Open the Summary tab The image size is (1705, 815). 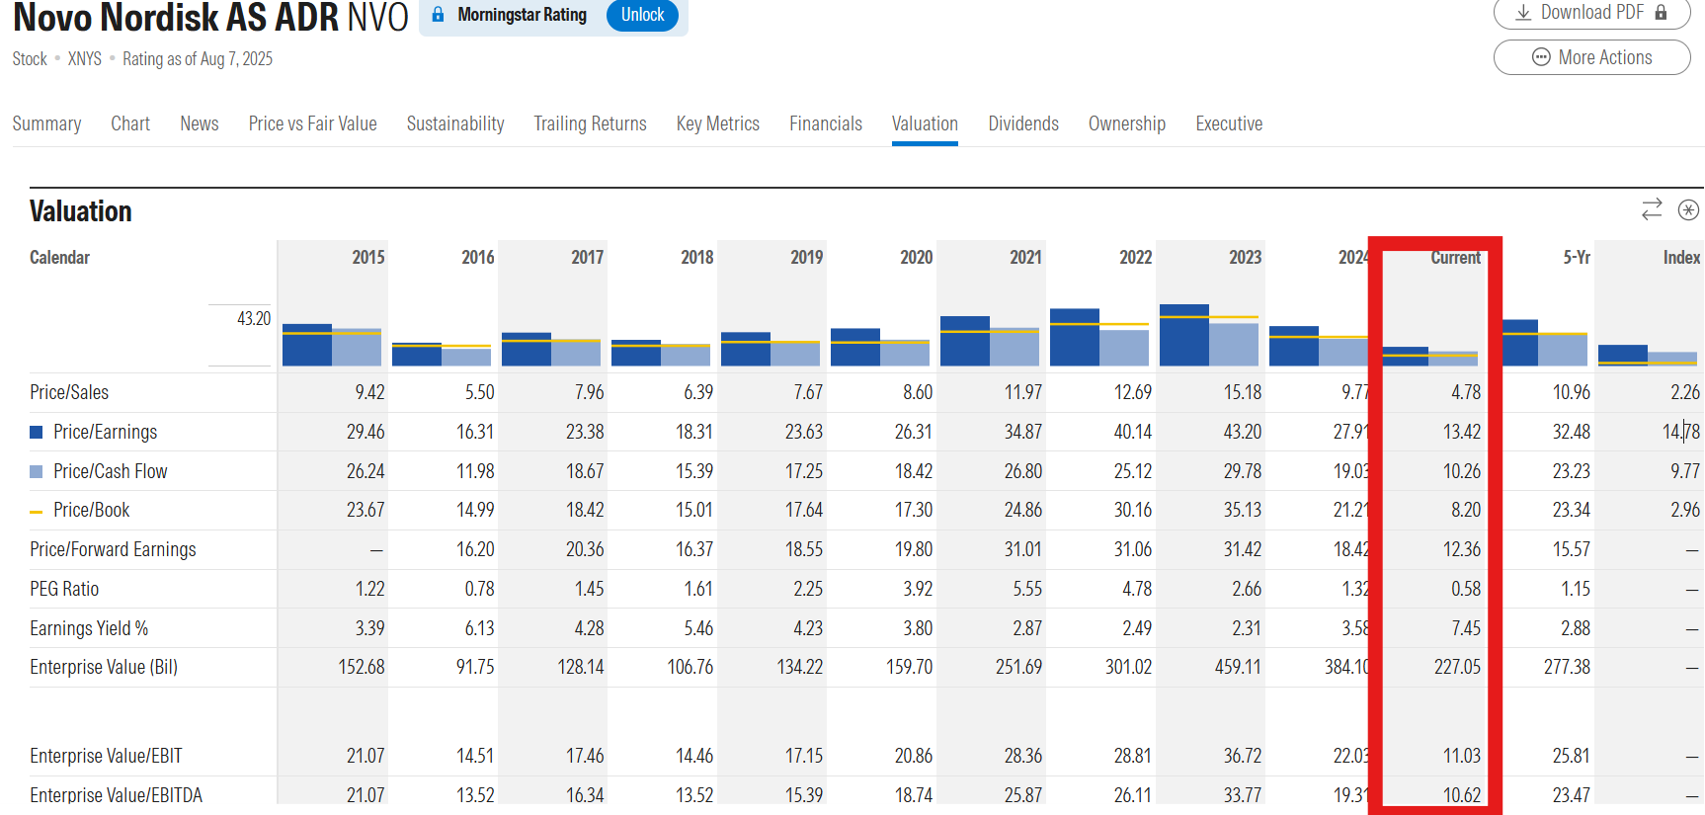click(46, 123)
